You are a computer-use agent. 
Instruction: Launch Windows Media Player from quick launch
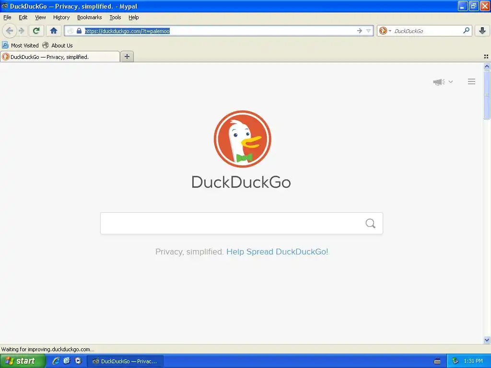coord(78,361)
